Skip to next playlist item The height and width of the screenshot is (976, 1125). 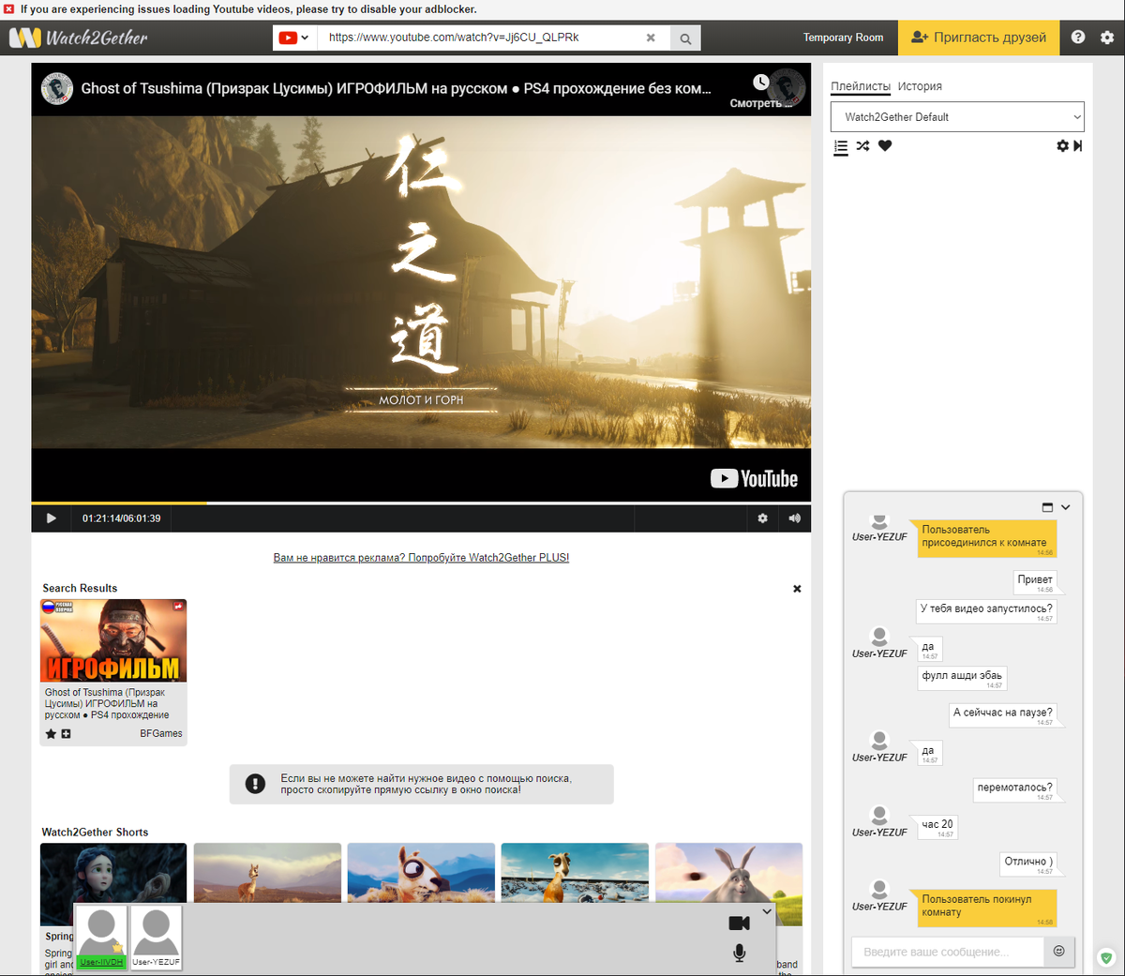(x=1078, y=146)
